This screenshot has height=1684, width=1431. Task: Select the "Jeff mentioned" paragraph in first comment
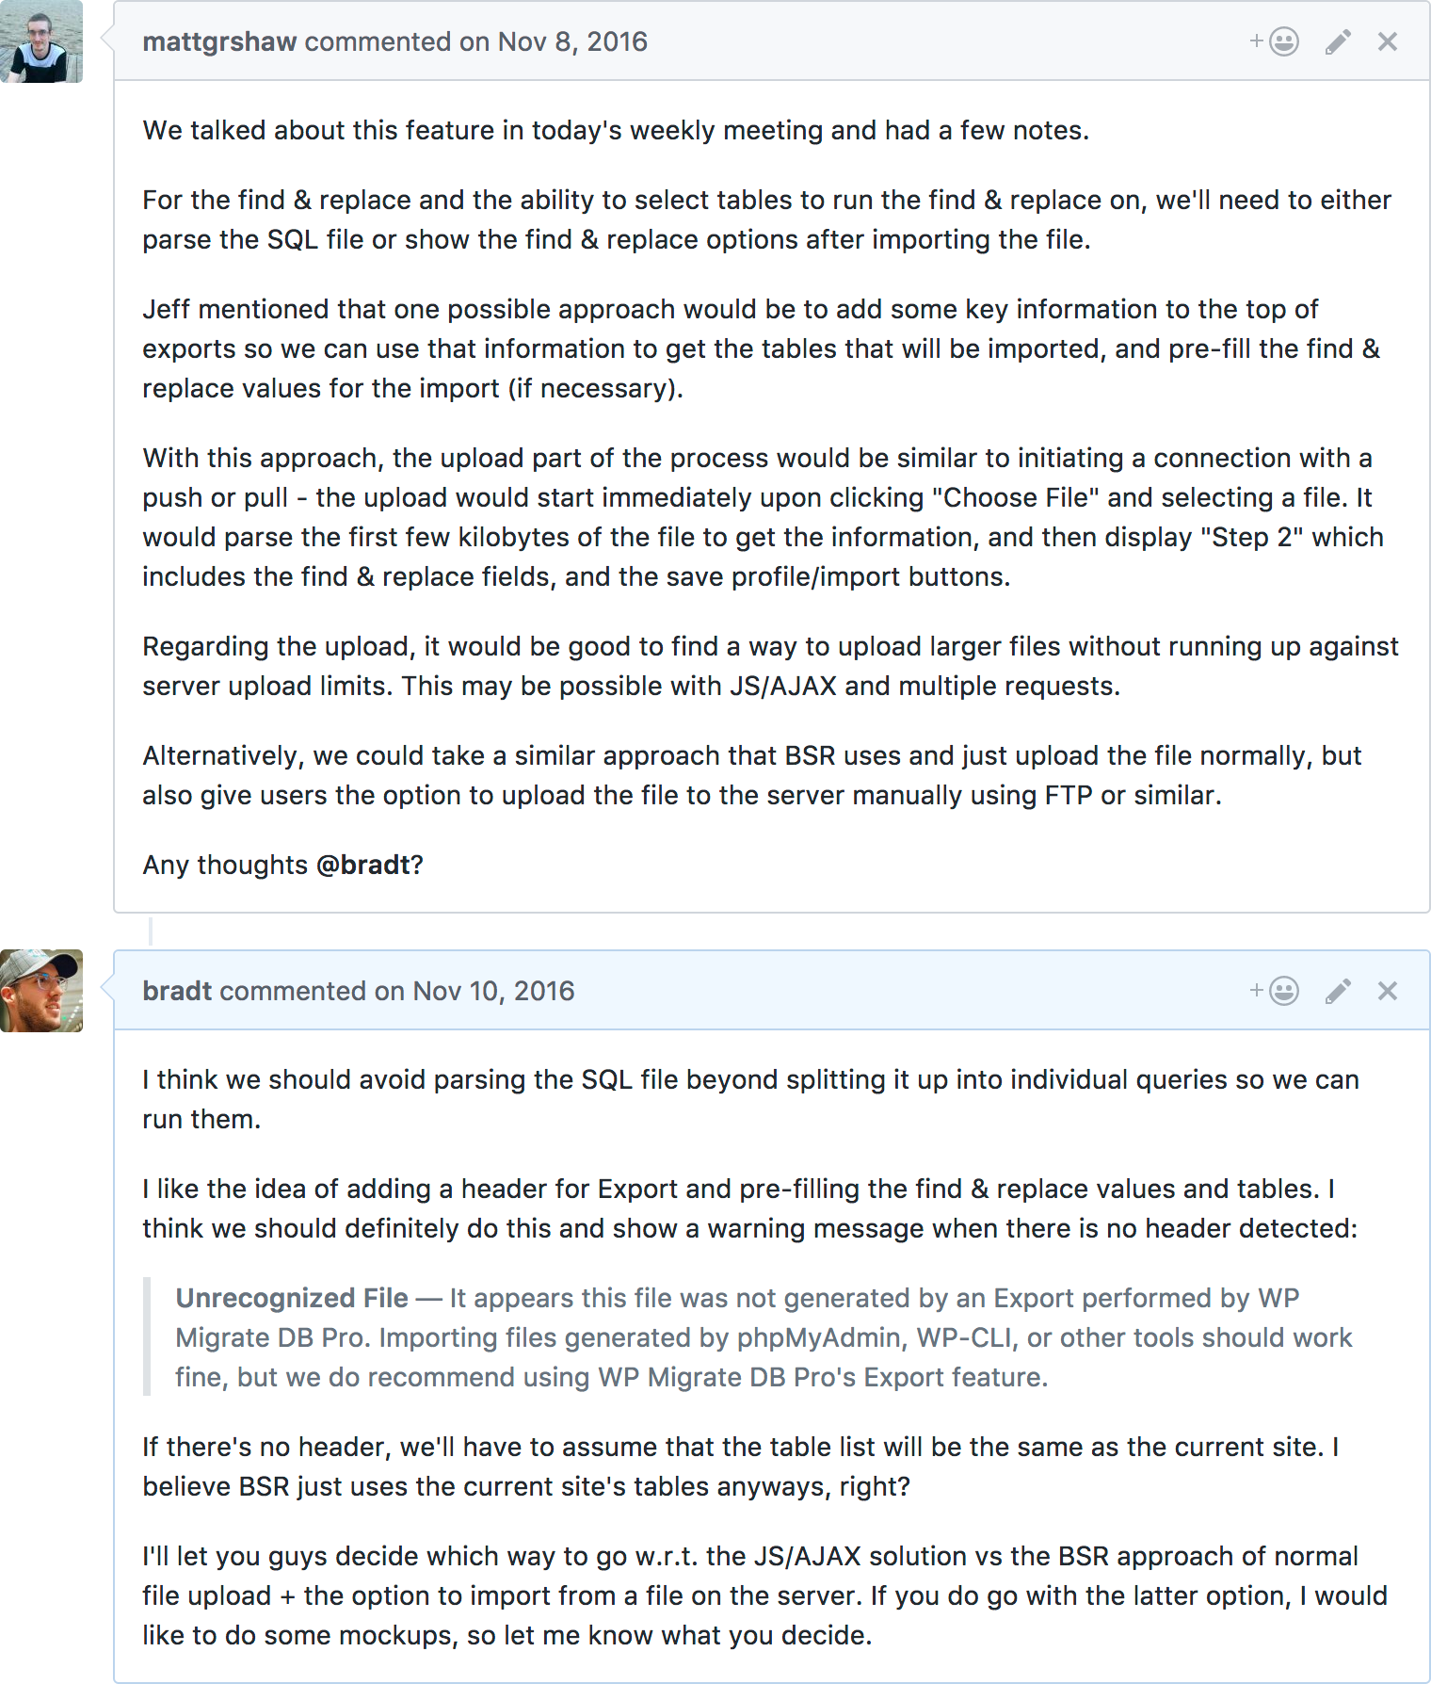pyautogui.click(x=761, y=348)
